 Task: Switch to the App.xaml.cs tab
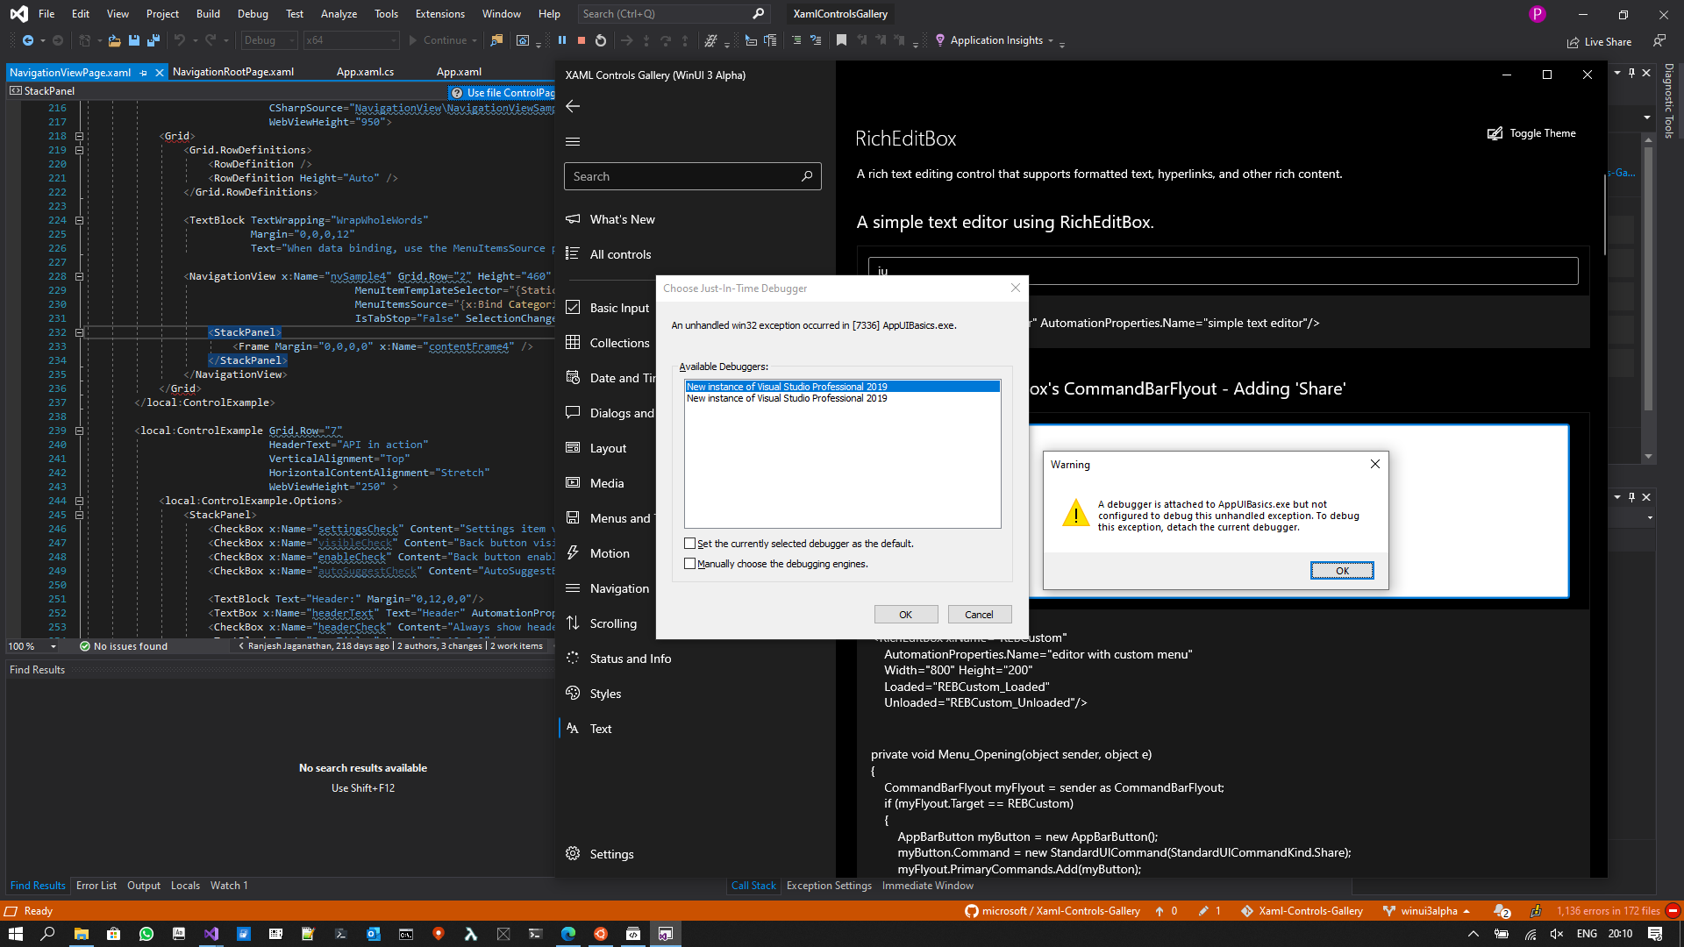[x=365, y=72]
